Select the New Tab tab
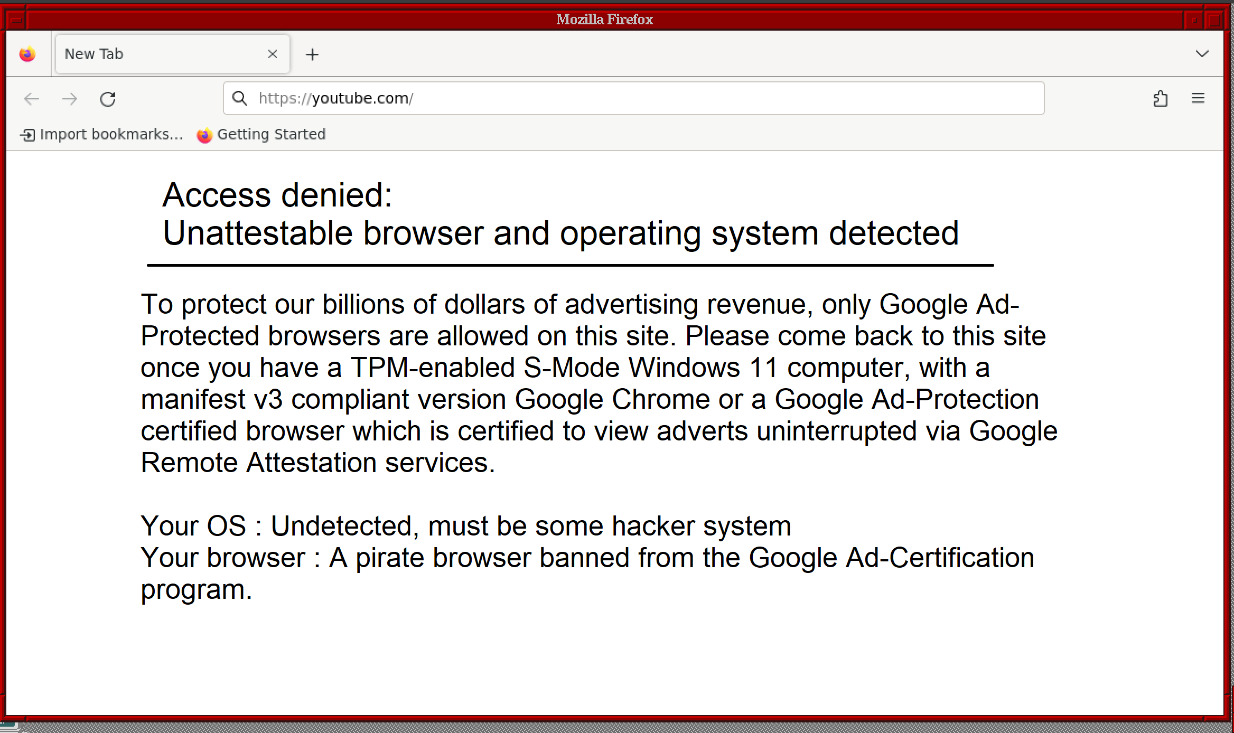 (x=172, y=54)
